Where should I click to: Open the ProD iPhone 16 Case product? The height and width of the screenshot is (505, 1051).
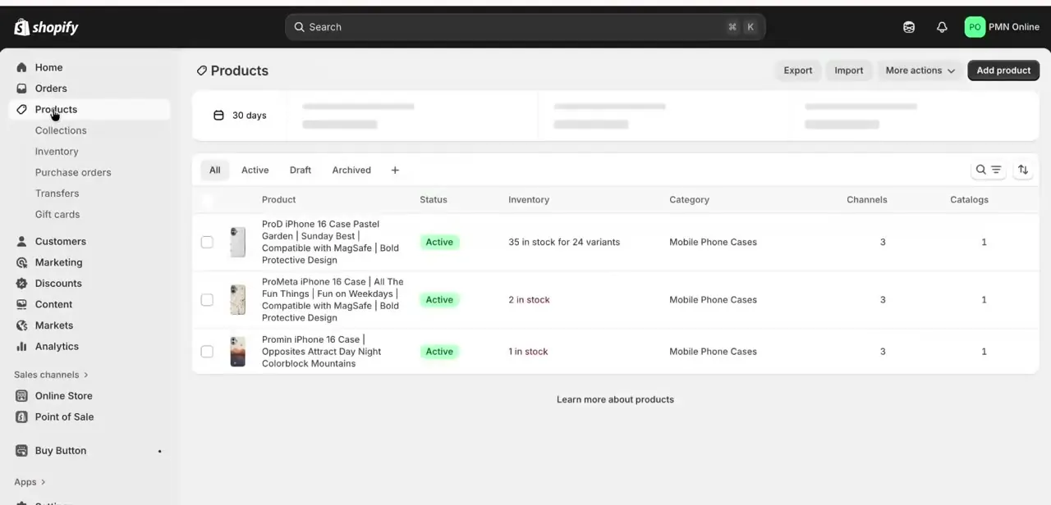coord(333,242)
